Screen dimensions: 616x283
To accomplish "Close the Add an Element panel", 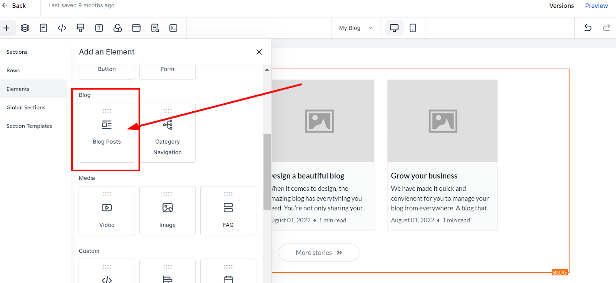I will click(x=259, y=52).
